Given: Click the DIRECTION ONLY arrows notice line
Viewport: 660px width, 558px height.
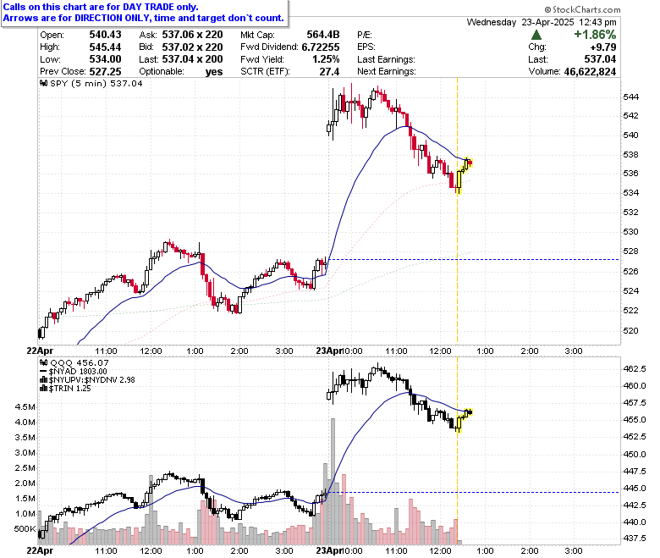Looking at the screenshot, I should [x=144, y=18].
